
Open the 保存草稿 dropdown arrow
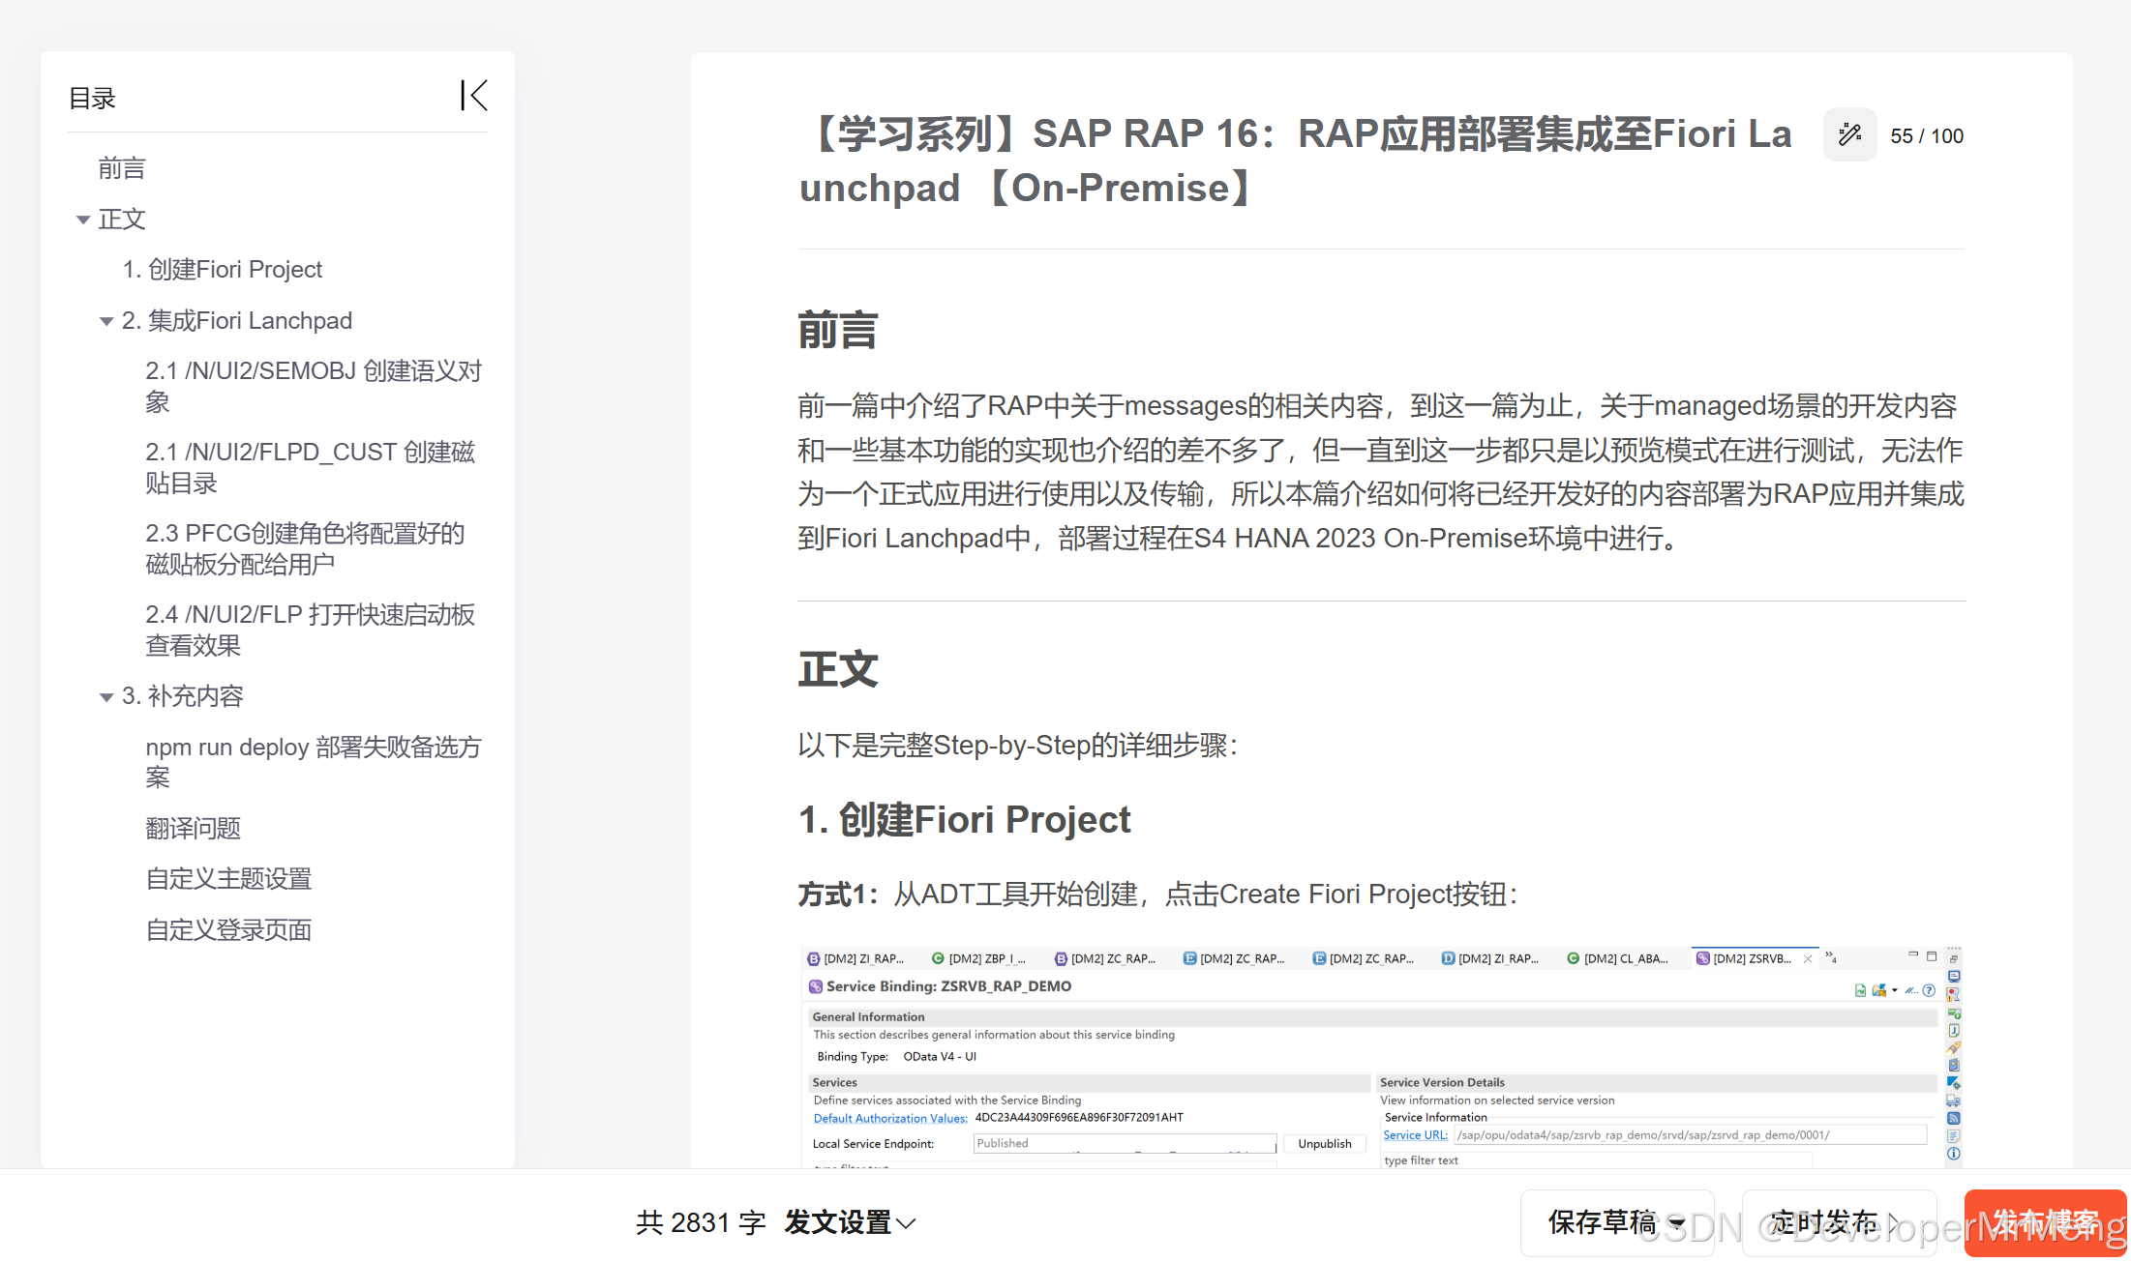click(x=1677, y=1223)
